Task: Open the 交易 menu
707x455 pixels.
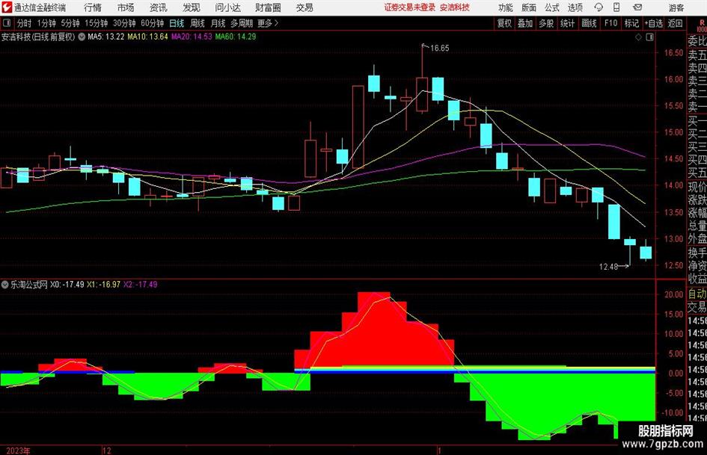Action: [x=304, y=7]
